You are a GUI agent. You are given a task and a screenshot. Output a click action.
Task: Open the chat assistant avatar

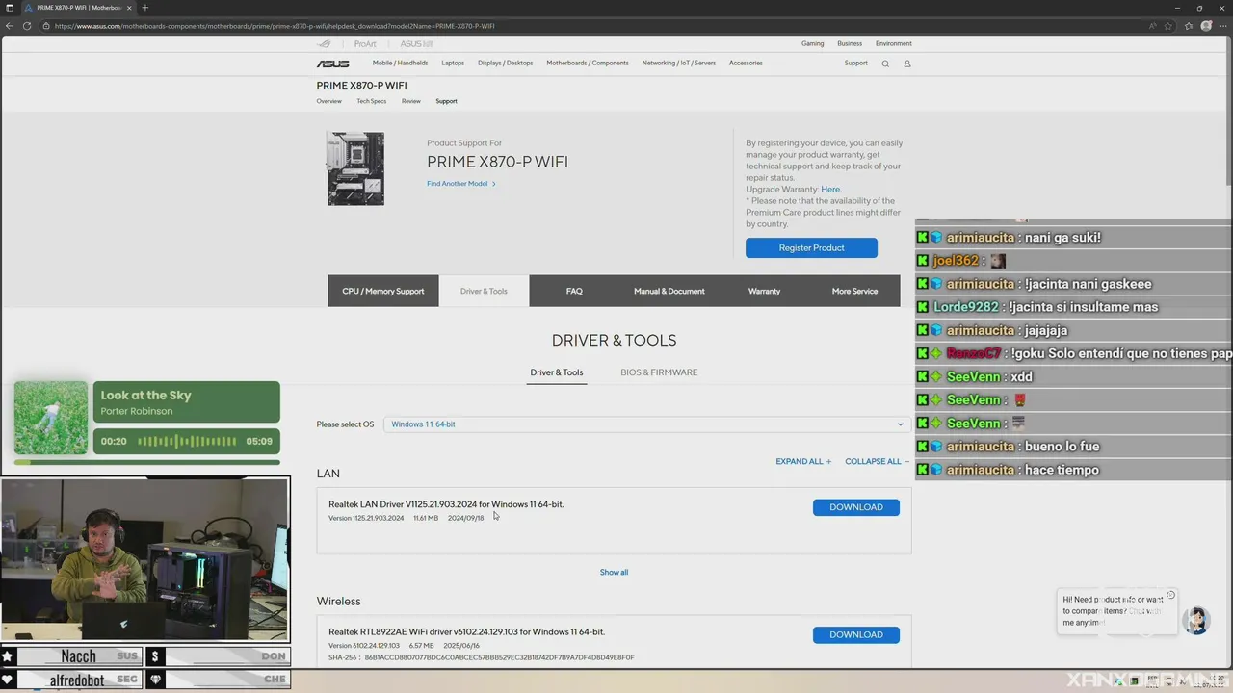(x=1196, y=620)
